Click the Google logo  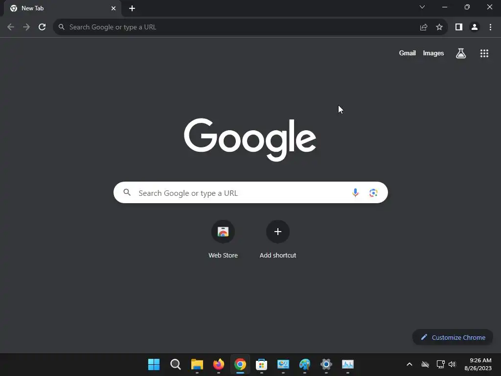tap(250, 140)
